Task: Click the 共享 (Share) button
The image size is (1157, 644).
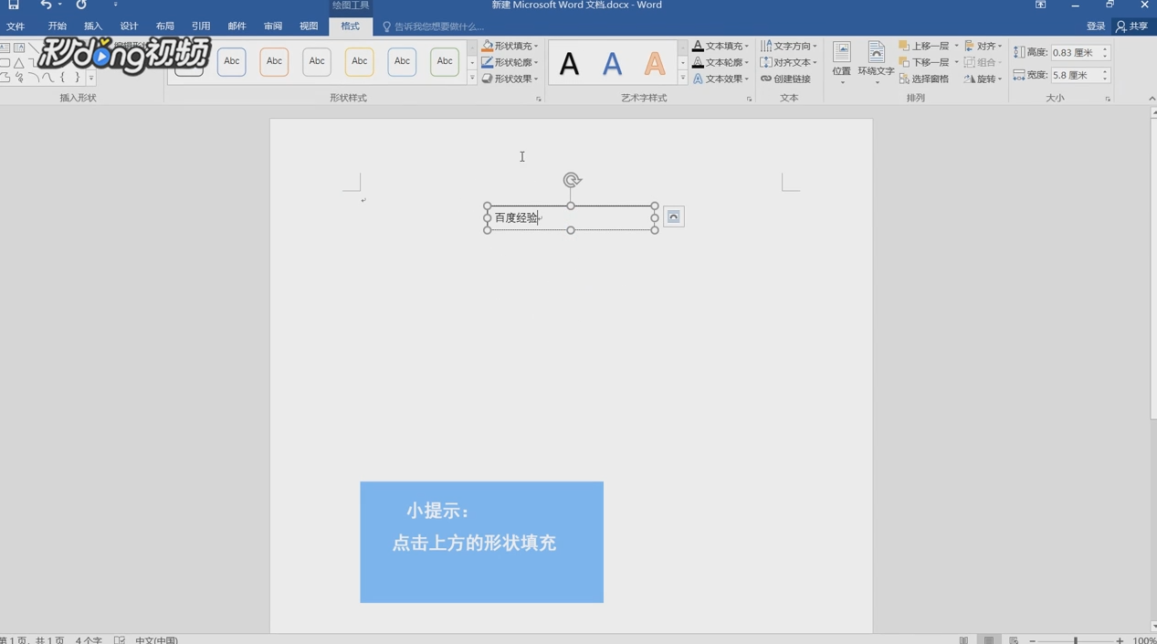Action: point(1132,26)
